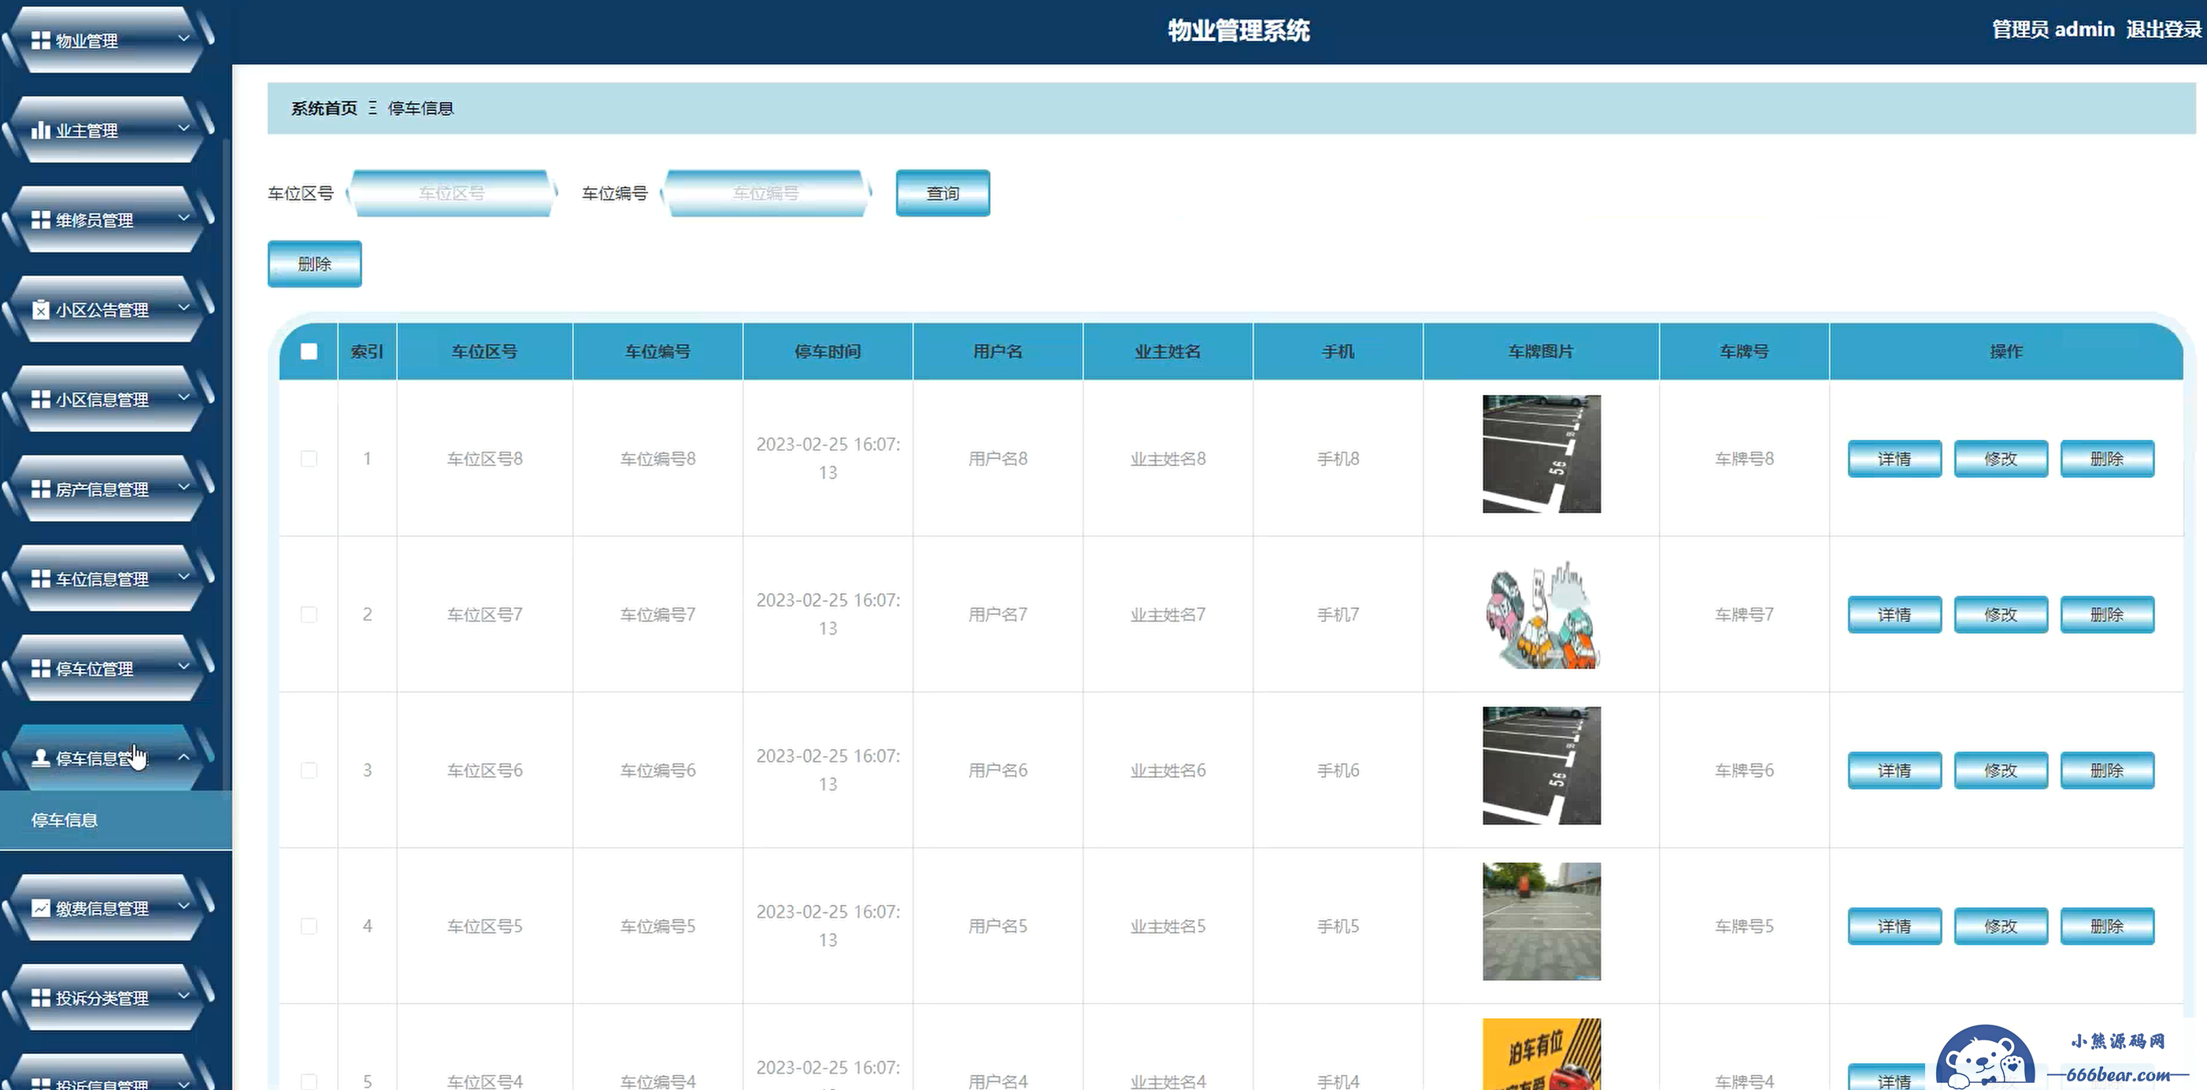Expand the 业主管理 menu chevron
2207x1090 pixels.
183,128
